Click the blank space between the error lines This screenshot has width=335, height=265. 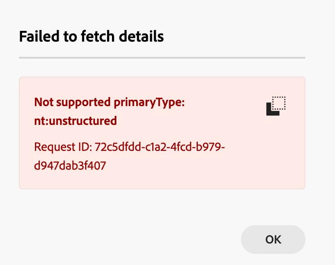[x=134, y=133]
